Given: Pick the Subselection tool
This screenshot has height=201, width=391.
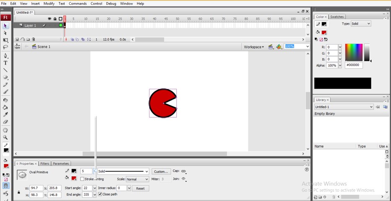Looking at the screenshot, I should coord(5,33).
